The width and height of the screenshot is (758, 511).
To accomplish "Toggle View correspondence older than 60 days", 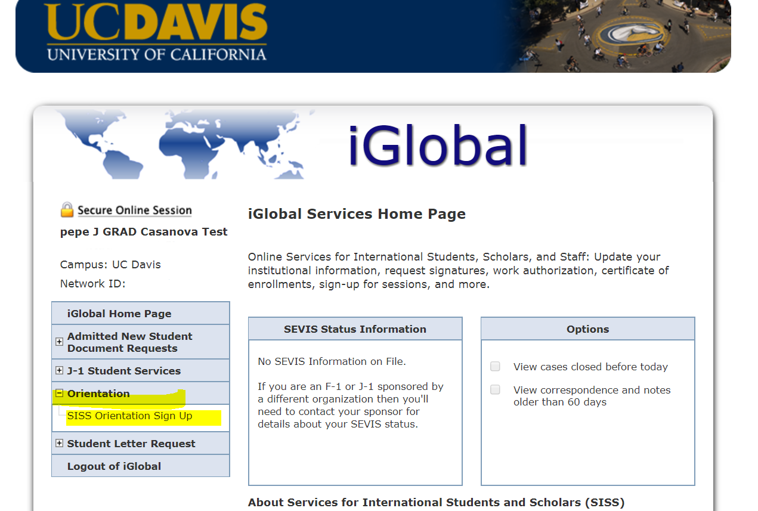I will click(x=495, y=390).
